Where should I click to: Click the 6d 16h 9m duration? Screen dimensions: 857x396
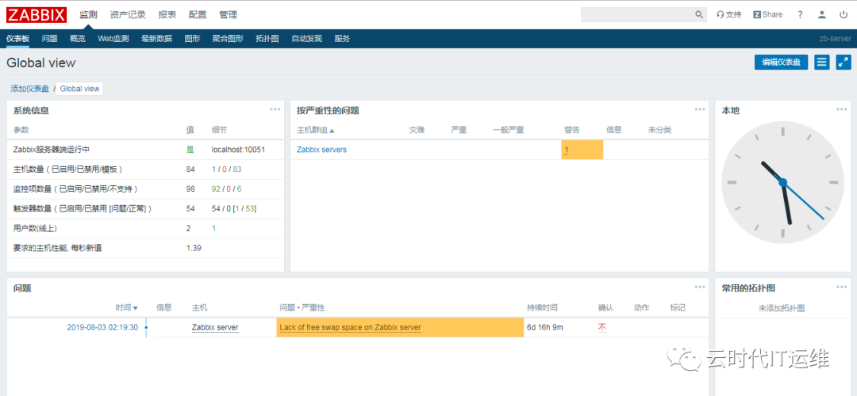point(545,327)
